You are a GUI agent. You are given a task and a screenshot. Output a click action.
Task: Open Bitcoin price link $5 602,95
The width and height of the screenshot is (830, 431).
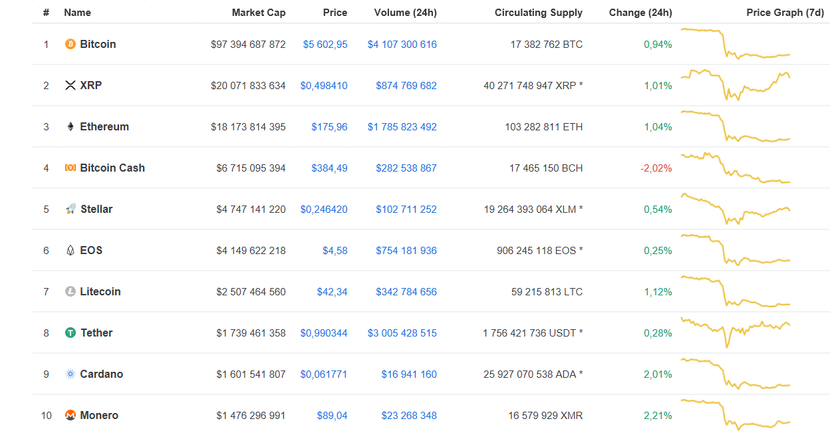325,45
